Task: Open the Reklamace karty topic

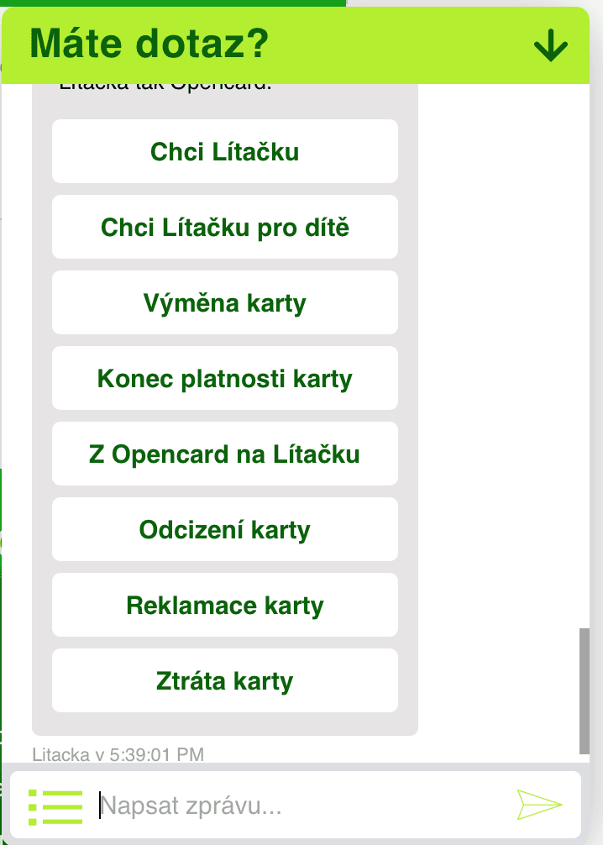Action: point(224,605)
